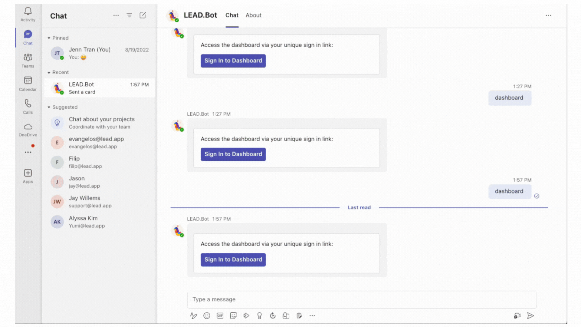Open more options in the chat header
The width and height of the screenshot is (581, 327).
pyautogui.click(x=548, y=15)
